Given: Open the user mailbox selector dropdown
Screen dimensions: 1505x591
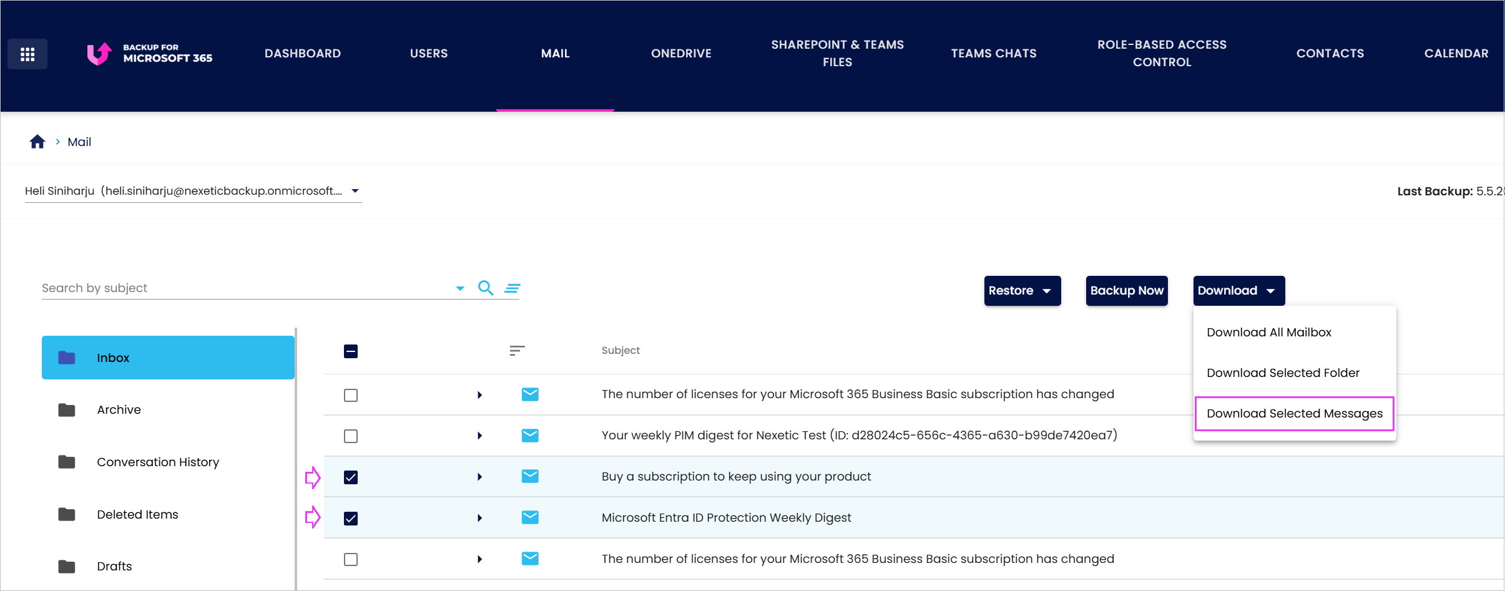Looking at the screenshot, I should click(x=193, y=191).
